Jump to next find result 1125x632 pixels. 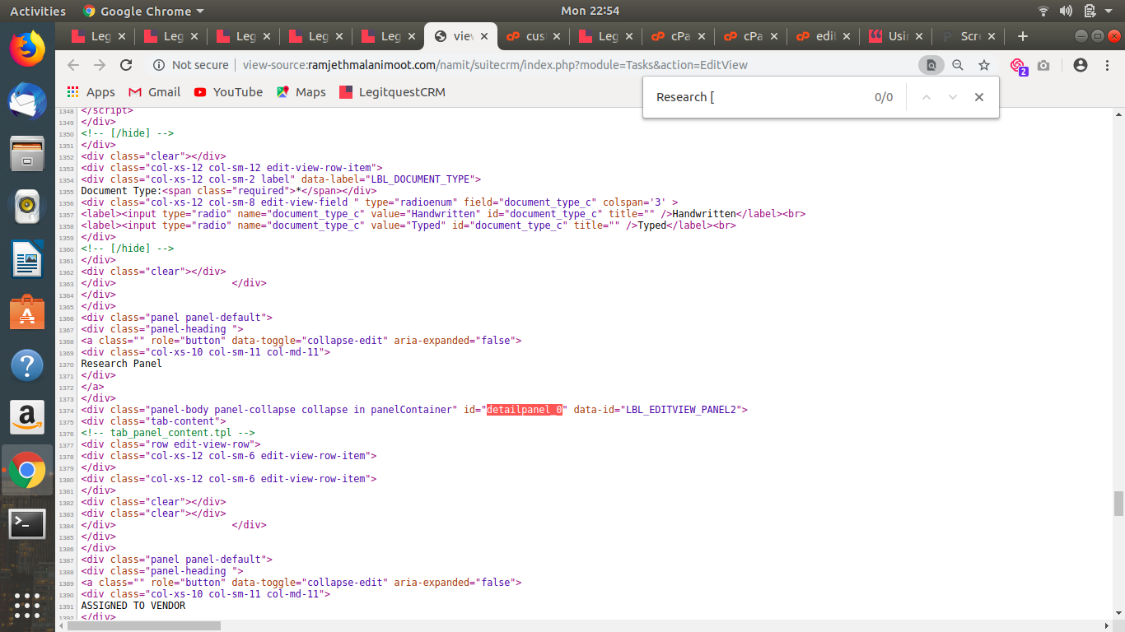pos(953,97)
